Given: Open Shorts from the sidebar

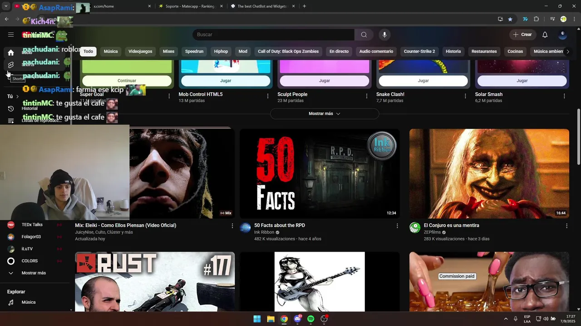Looking at the screenshot, I should coord(11,65).
